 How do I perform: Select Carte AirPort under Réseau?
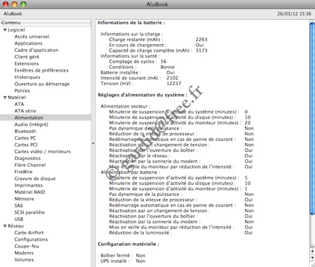tap(29, 233)
